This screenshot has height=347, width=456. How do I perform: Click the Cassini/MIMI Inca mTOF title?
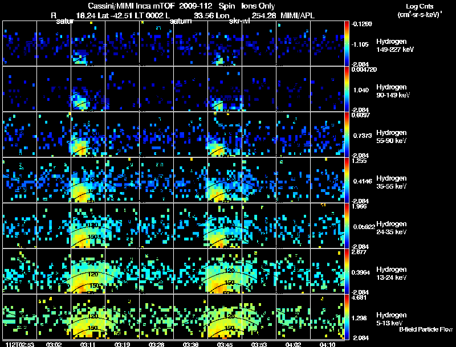click(x=132, y=6)
